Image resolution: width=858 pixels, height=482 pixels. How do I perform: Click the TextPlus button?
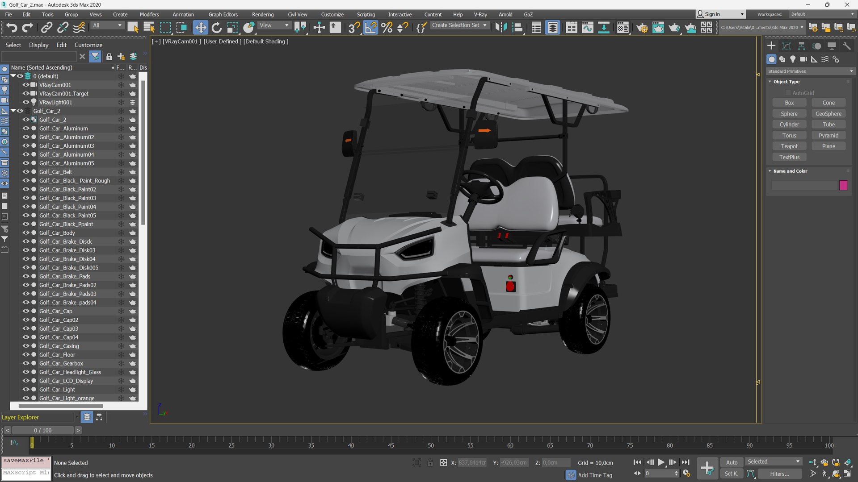pyautogui.click(x=789, y=157)
